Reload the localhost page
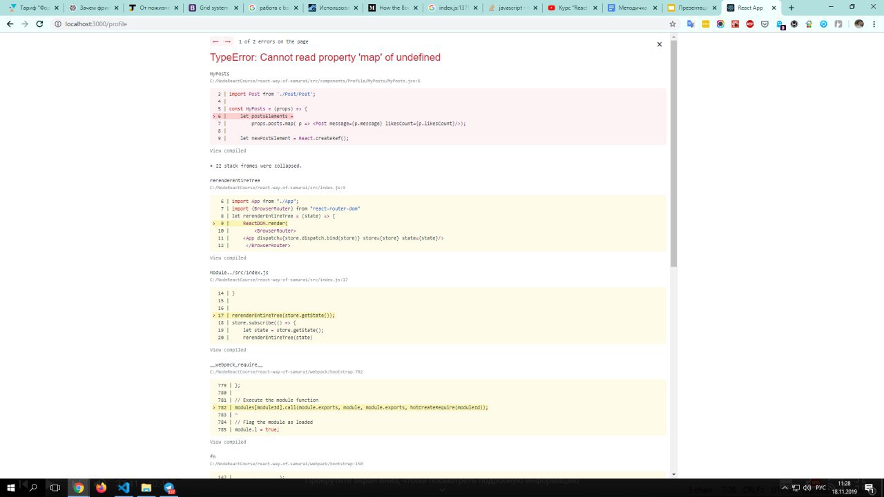Screen dimensions: 884x497 point(39,23)
